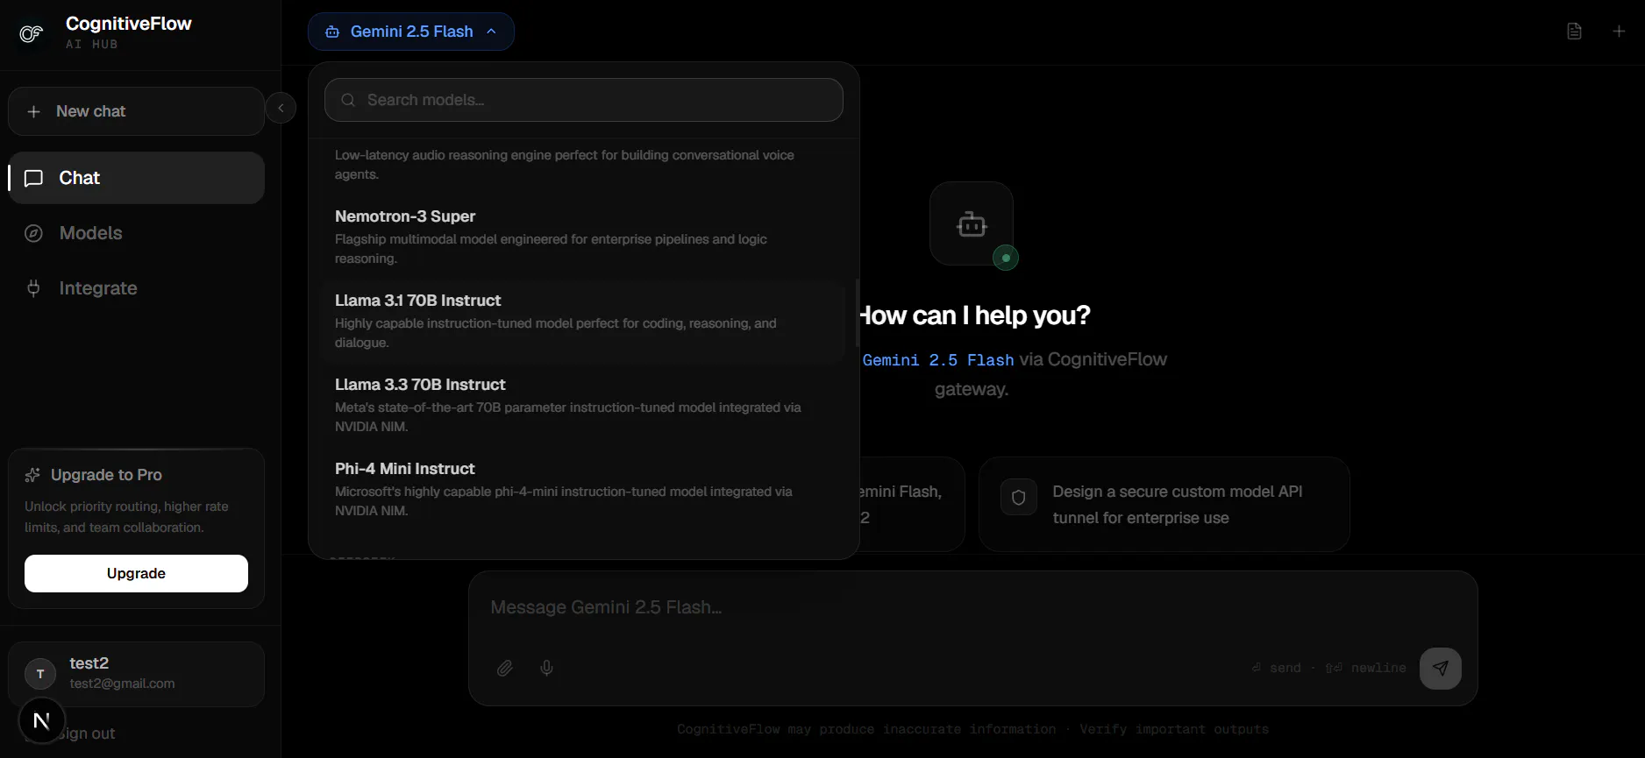1645x758 pixels.
Task: Click the test2@gmail.com email text
Action: click(x=122, y=684)
